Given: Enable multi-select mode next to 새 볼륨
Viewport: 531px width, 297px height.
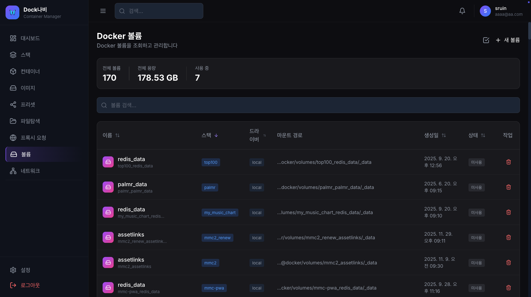Looking at the screenshot, I should [x=486, y=40].
